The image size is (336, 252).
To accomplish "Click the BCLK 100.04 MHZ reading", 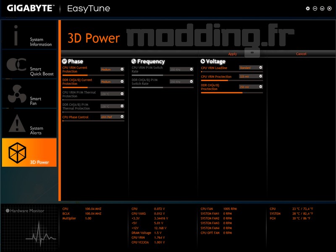I will pyautogui.click(x=82, y=214).
